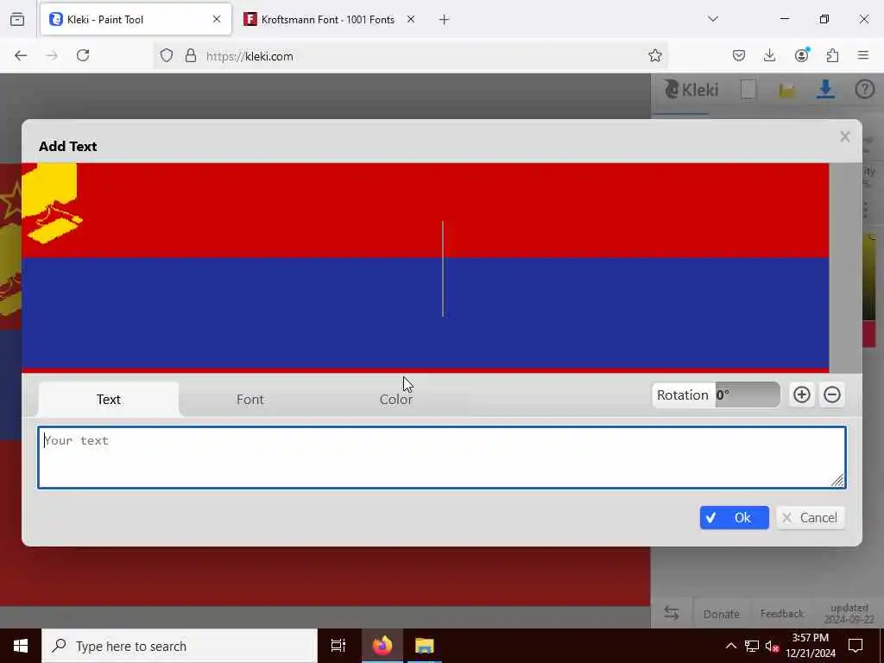Confirm with the Ok button

point(734,518)
